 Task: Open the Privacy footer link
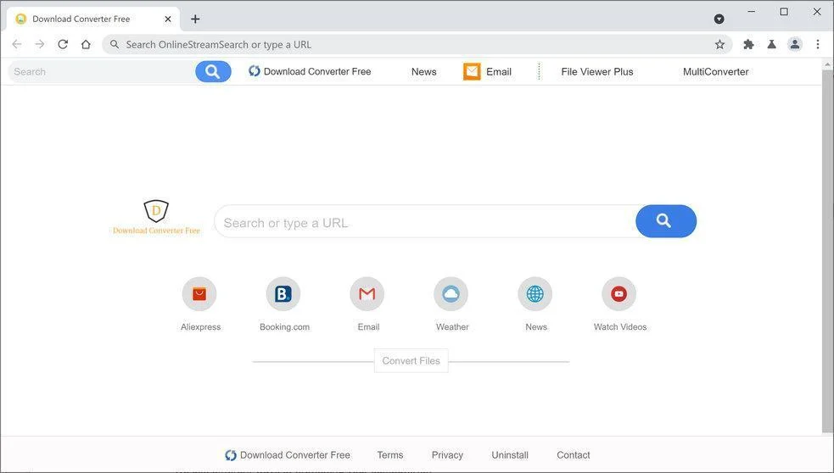(447, 455)
